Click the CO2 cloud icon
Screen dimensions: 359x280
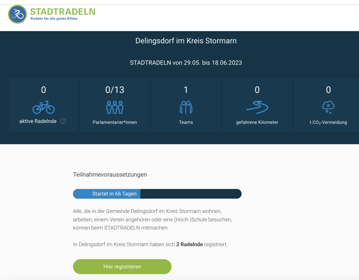(328, 106)
